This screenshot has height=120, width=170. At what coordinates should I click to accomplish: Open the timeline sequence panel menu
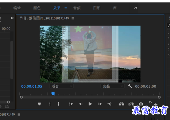[19, 114]
